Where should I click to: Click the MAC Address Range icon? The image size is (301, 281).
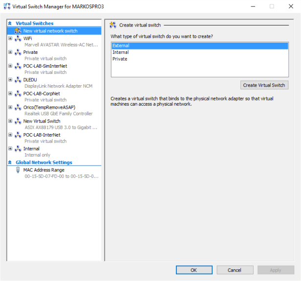pyautogui.click(x=18, y=170)
